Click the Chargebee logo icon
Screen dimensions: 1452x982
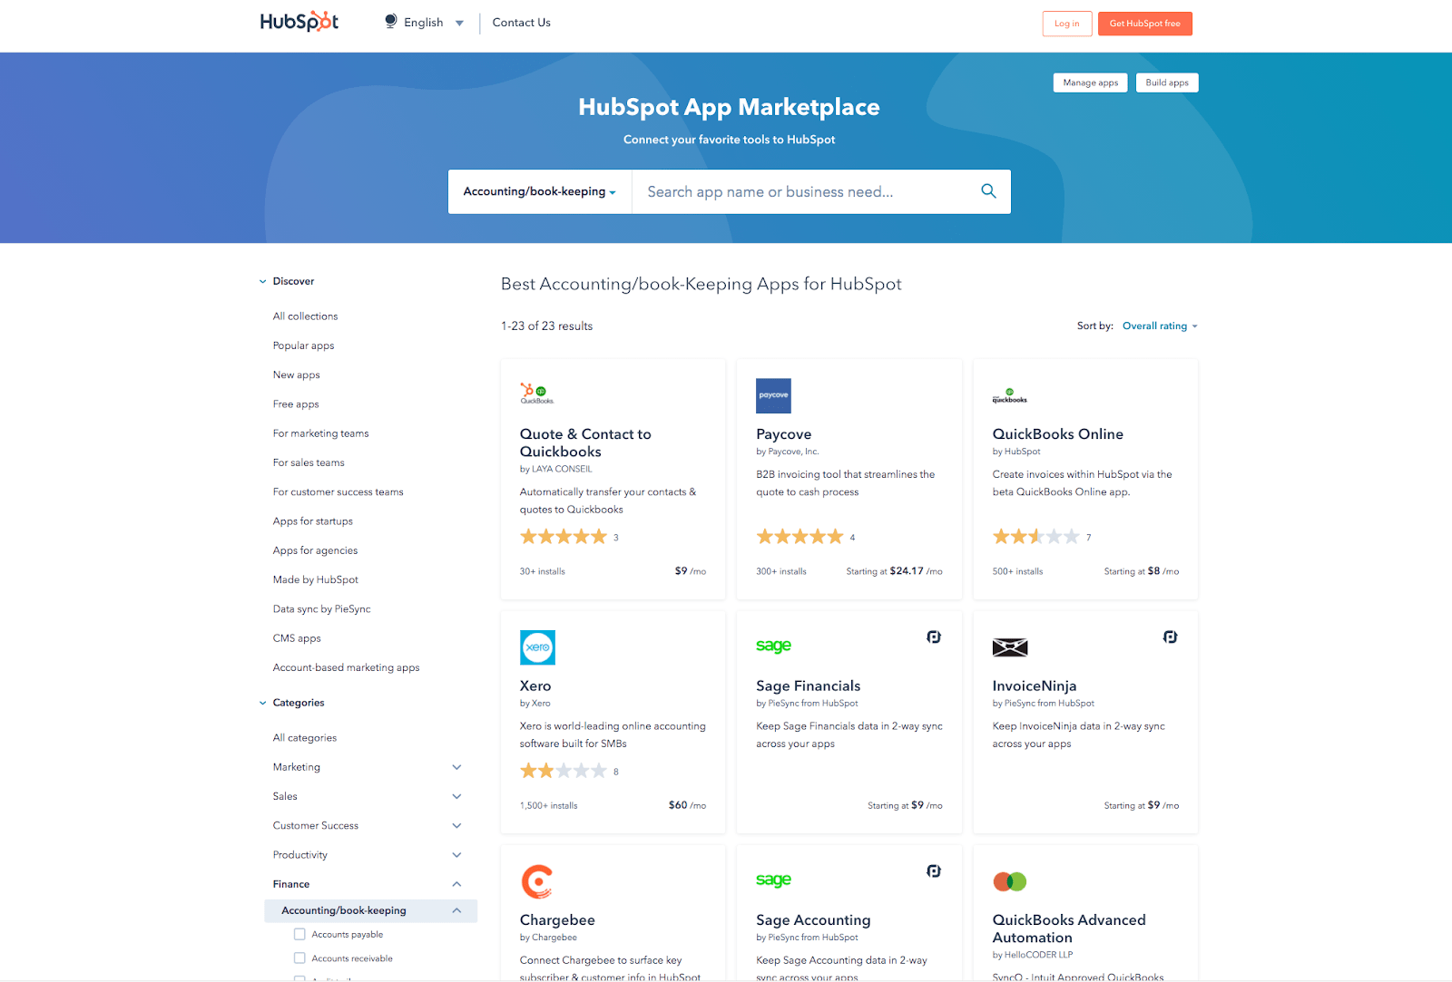(x=536, y=880)
